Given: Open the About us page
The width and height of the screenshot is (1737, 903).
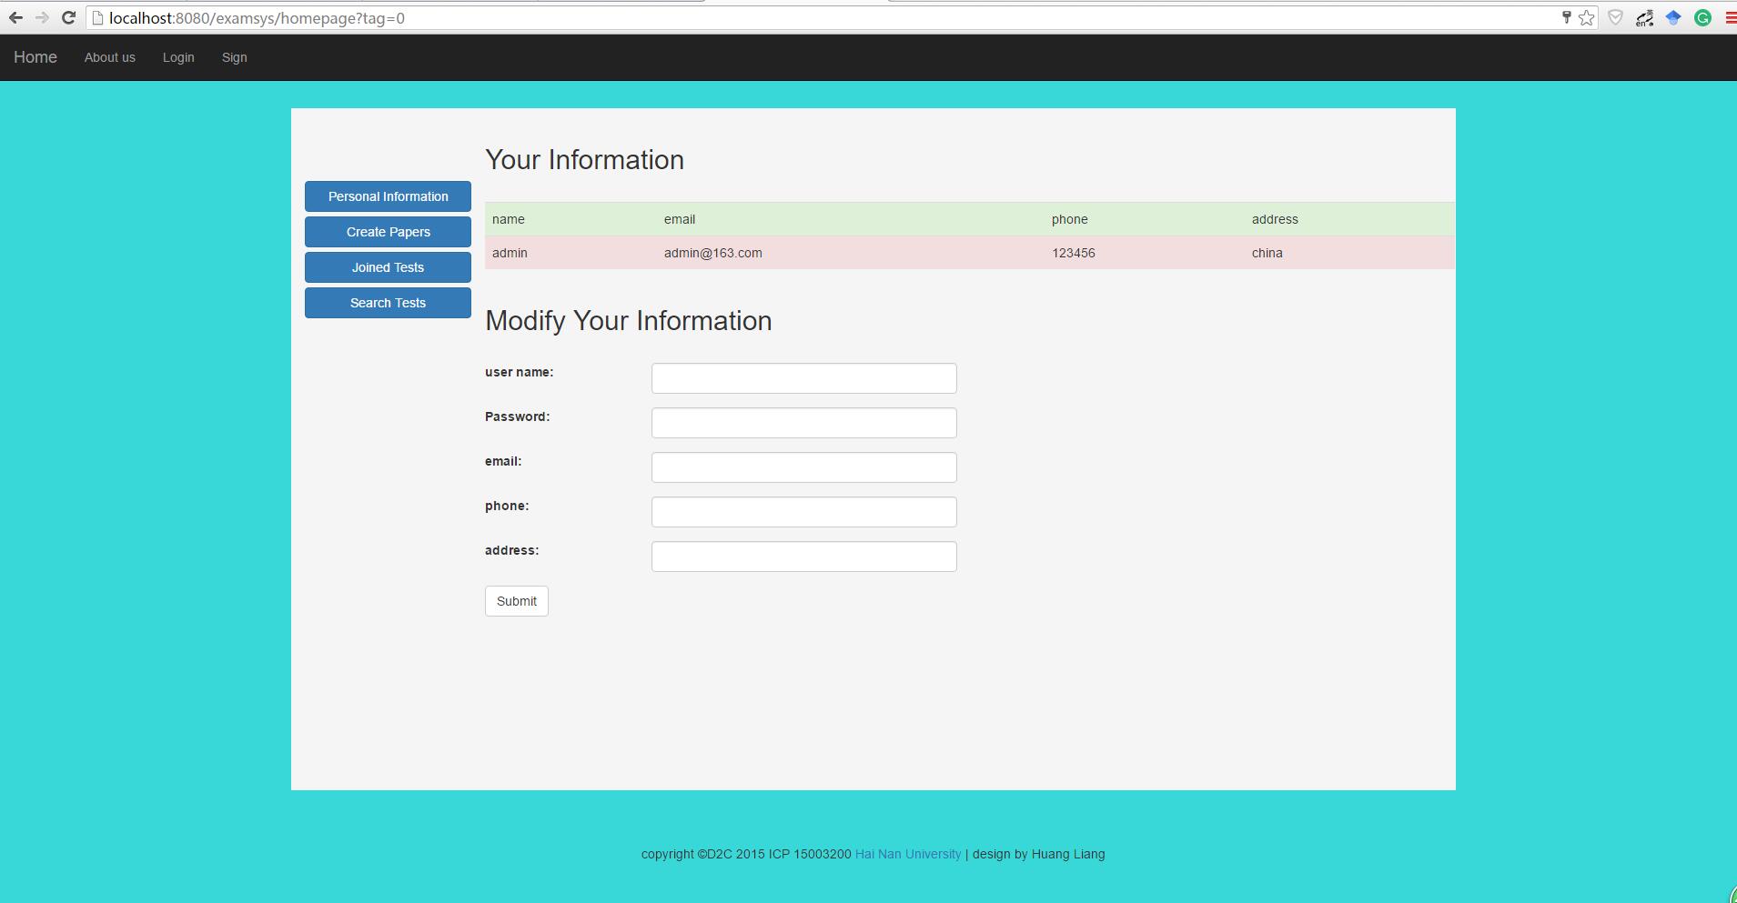Looking at the screenshot, I should (110, 57).
